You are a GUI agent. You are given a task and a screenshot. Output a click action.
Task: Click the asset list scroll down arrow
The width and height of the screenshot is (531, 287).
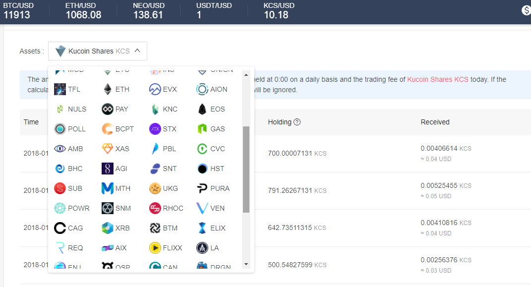tap(246, 264)
